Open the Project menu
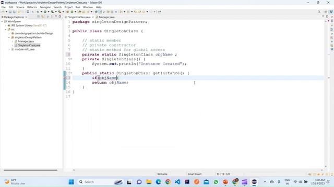This screenshot has height=187, width=334. tap(68, 7)
